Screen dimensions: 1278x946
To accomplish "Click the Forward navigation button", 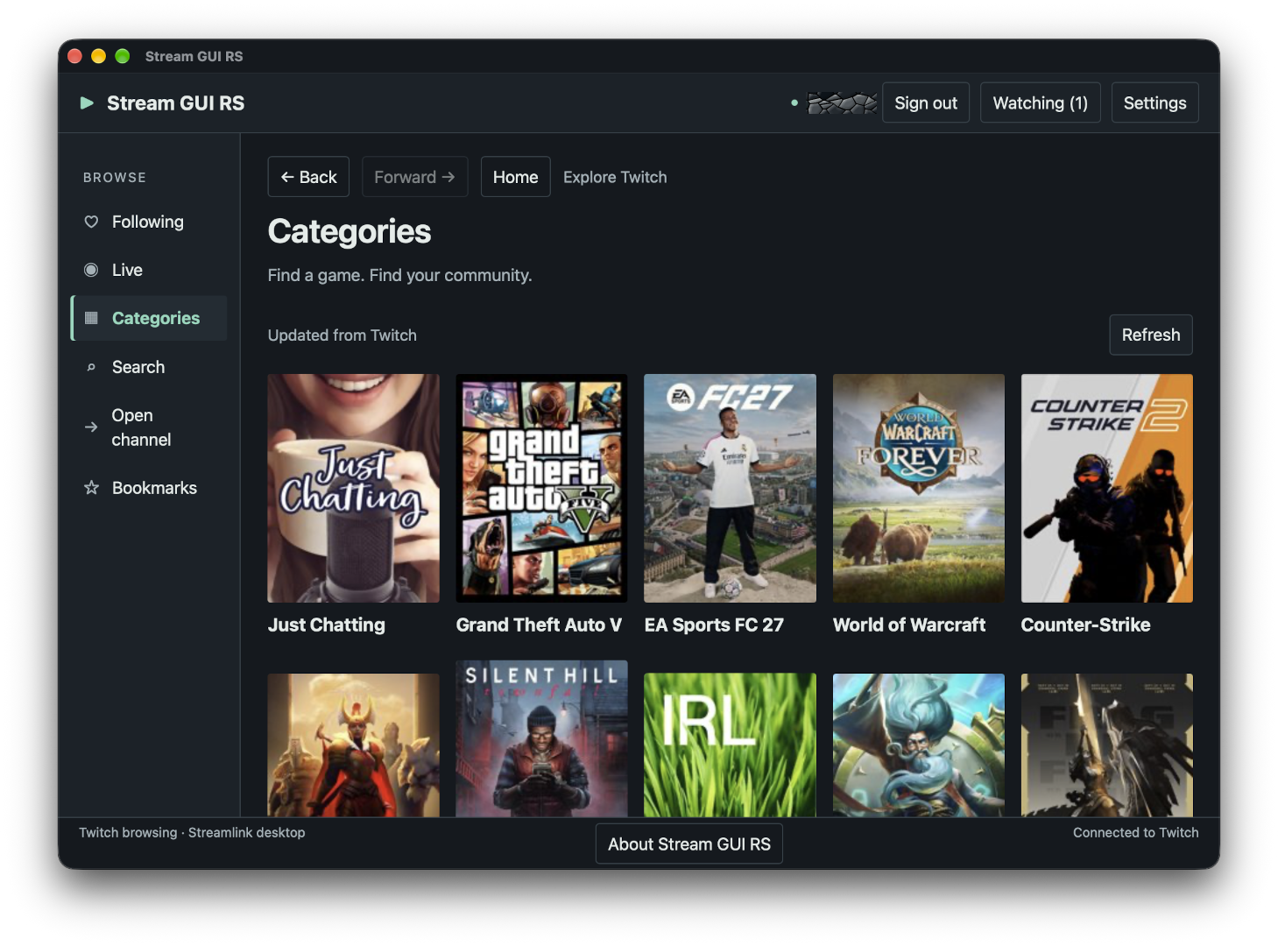I will (x=414, y=177).
